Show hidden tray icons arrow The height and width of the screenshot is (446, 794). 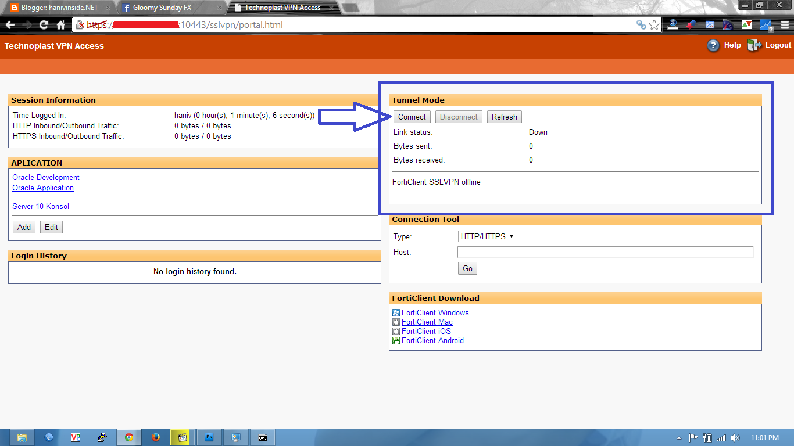(x=679, y=437)
